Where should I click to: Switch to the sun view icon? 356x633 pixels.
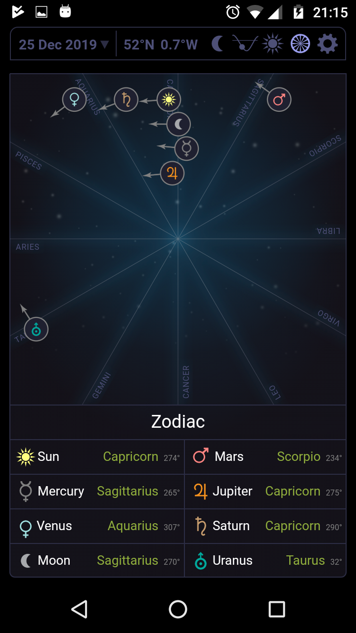(273, 44)
